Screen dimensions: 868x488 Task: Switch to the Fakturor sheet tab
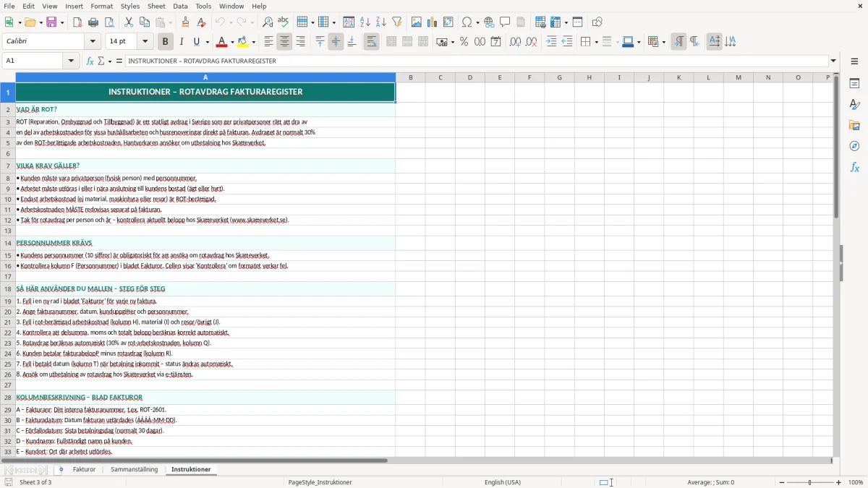[x=84, y=469]
